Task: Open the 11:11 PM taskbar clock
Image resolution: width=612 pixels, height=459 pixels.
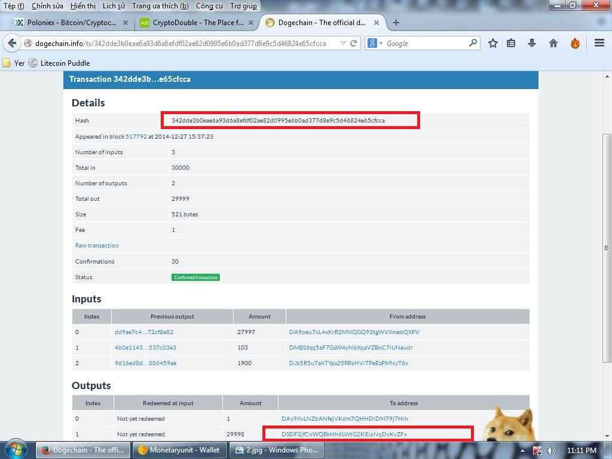Action: [582, 451]
